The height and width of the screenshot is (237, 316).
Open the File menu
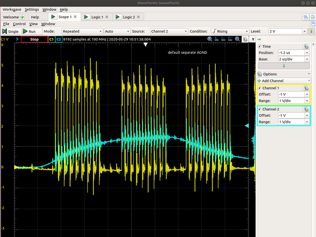click(x=6, y=24)
